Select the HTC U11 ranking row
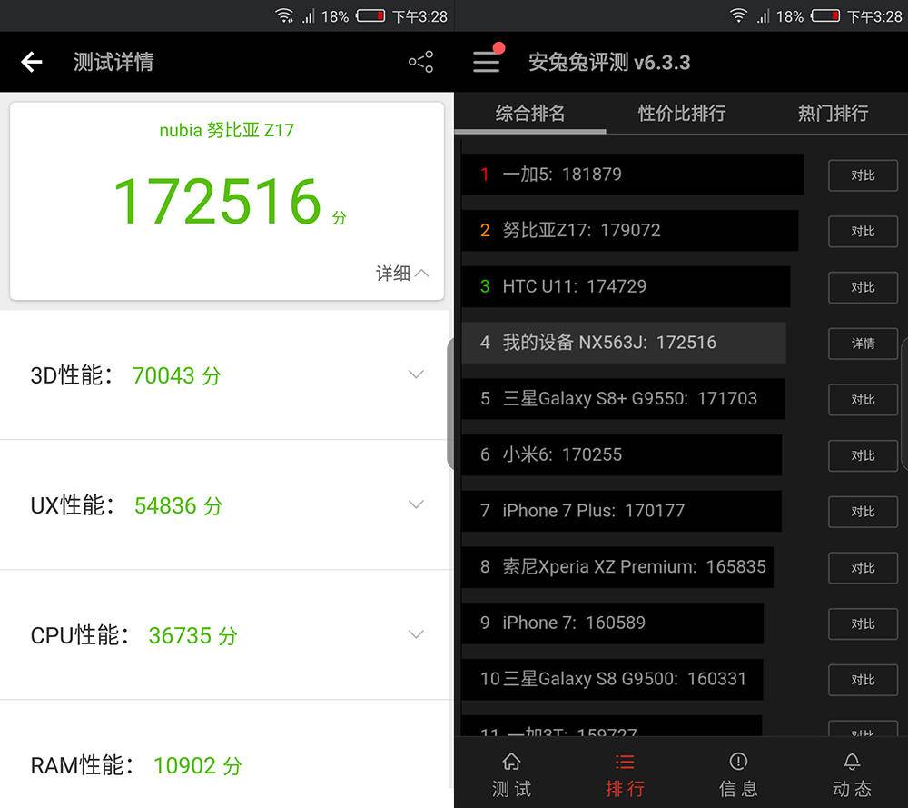This screenshot has height=808, width=908. (625, 286)
